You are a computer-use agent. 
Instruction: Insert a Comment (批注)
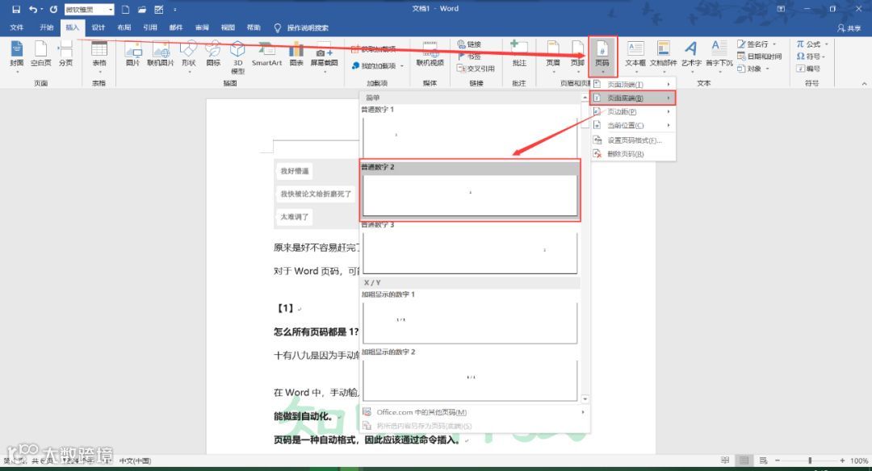click(x=519, y=54)
